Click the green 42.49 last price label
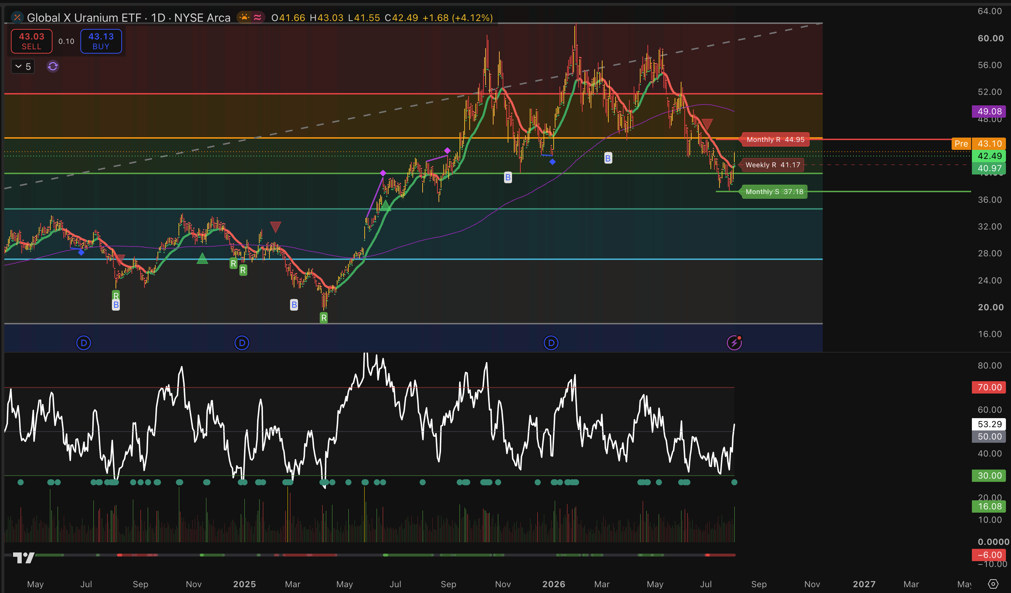This screenshot has height=593, width=1011. click(x=989, y=156)
